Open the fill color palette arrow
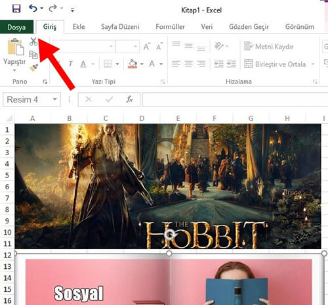The width and height of the screenshot is (328, 305). [142, 64]
